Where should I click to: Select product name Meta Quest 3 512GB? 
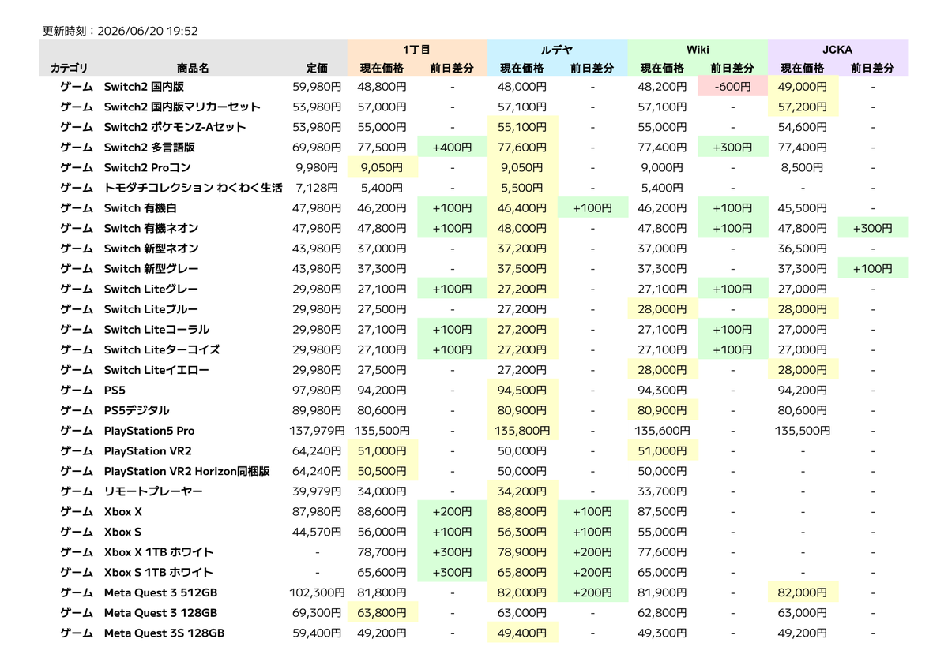coord(160,592)
